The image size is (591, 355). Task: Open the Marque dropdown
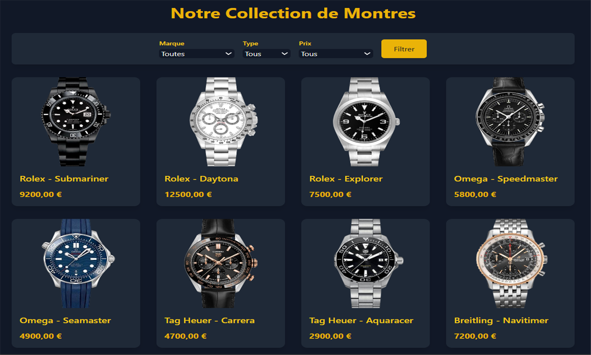tap(197, 54)
